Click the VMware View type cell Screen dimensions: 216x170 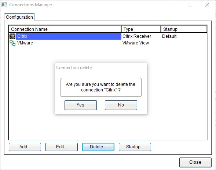click(136, 43)
